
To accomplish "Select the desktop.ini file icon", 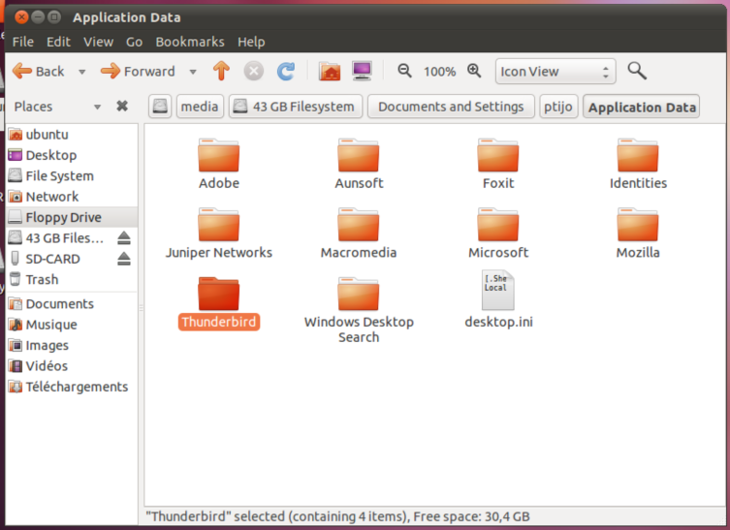I will 497,291.
